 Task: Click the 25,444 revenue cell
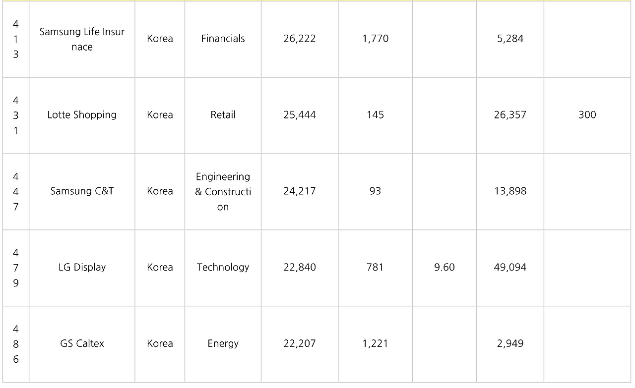[300, 115]
